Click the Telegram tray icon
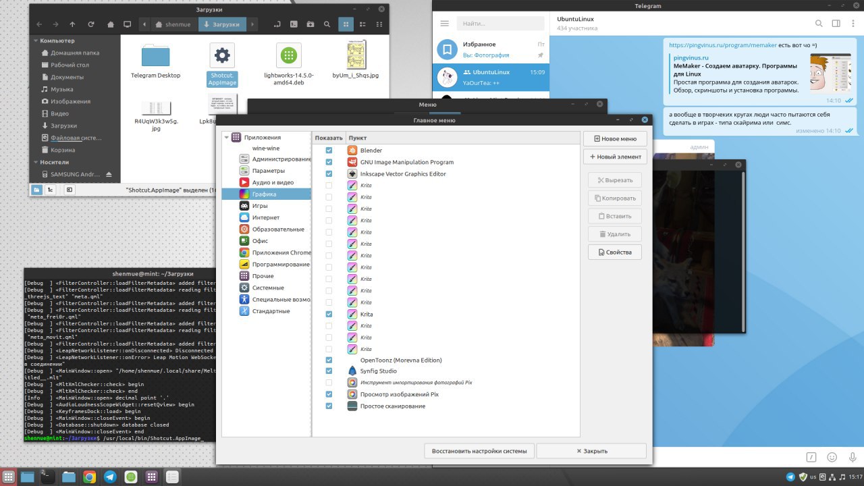 pyautogui.click(x=790, y=477)
